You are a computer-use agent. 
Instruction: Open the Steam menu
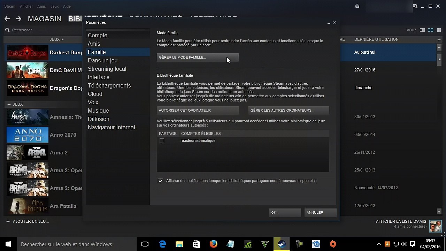(10, 6)
